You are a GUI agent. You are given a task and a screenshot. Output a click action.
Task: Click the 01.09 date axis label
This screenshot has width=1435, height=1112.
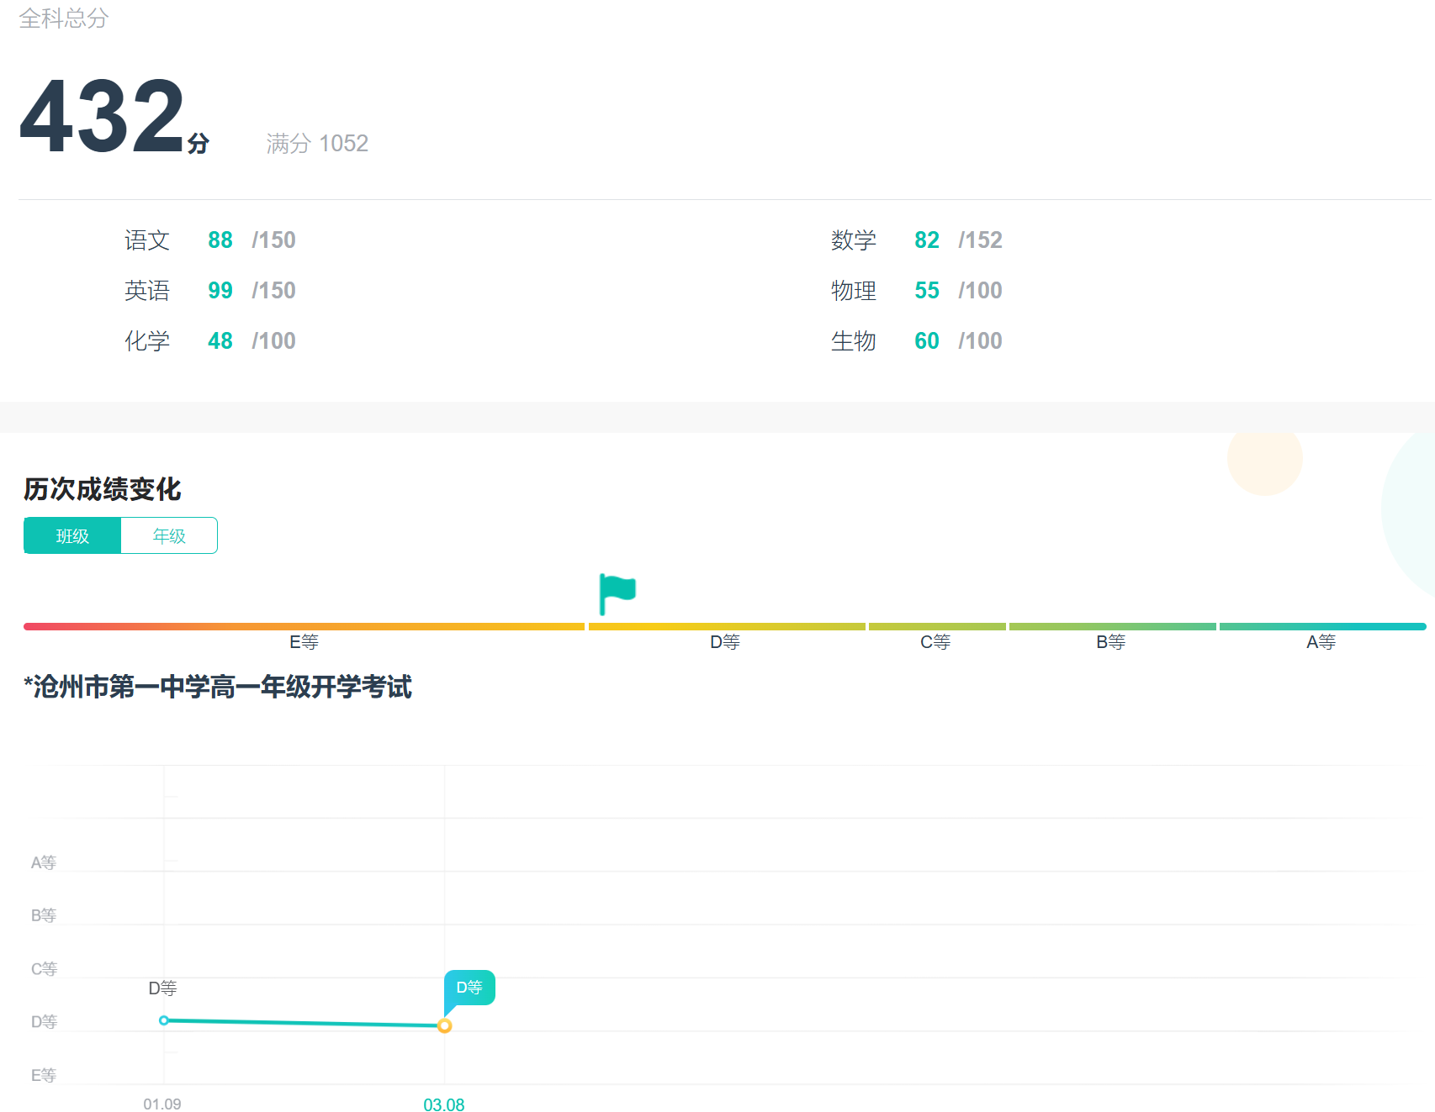click(162, 1104)
